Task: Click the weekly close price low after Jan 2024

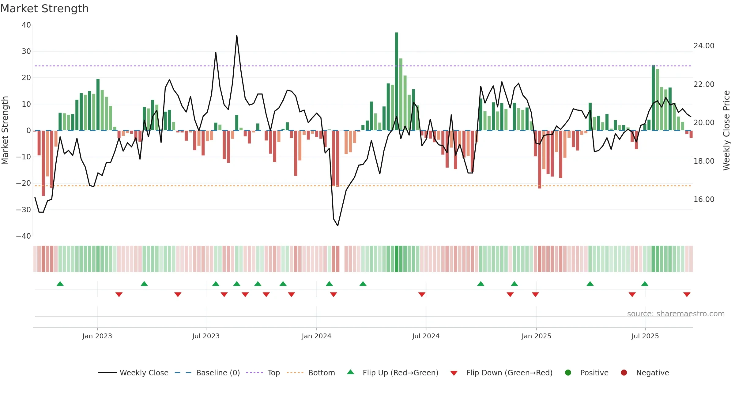Action: click(338, 226)
